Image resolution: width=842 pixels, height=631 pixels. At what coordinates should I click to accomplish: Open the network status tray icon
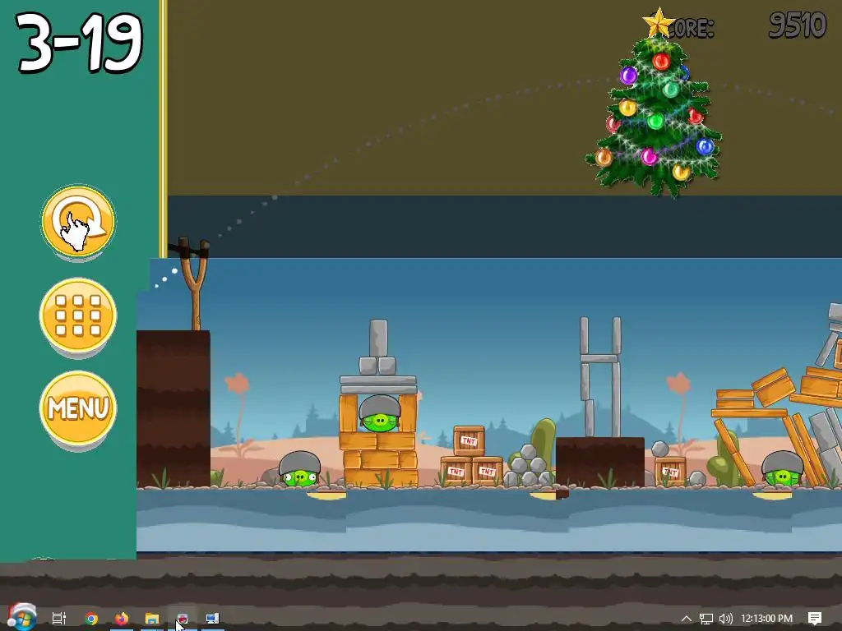tap(706, 619)
